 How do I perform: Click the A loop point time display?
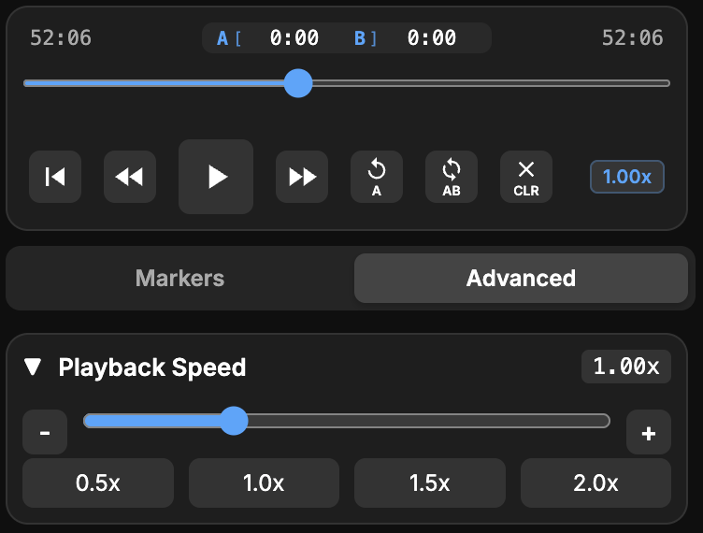(294, 38)
